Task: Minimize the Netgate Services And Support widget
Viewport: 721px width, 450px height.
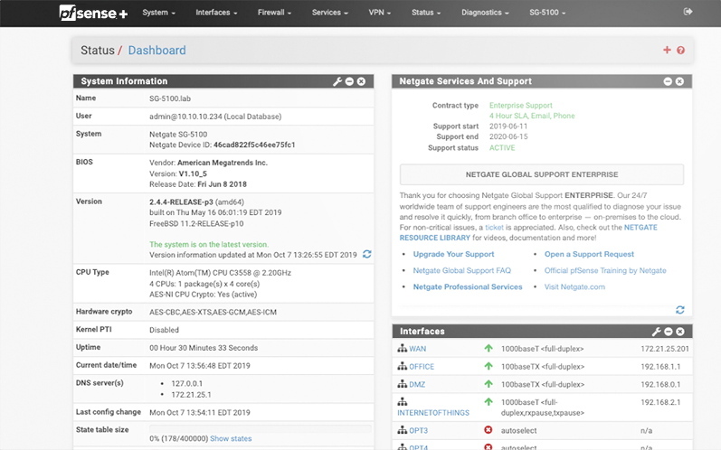Action: (668, 81)
